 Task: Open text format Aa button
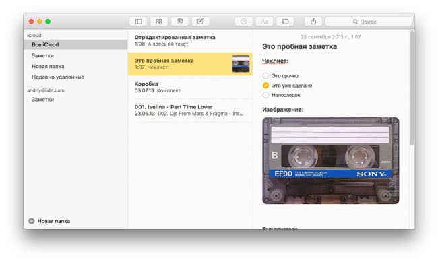[264, 22]
